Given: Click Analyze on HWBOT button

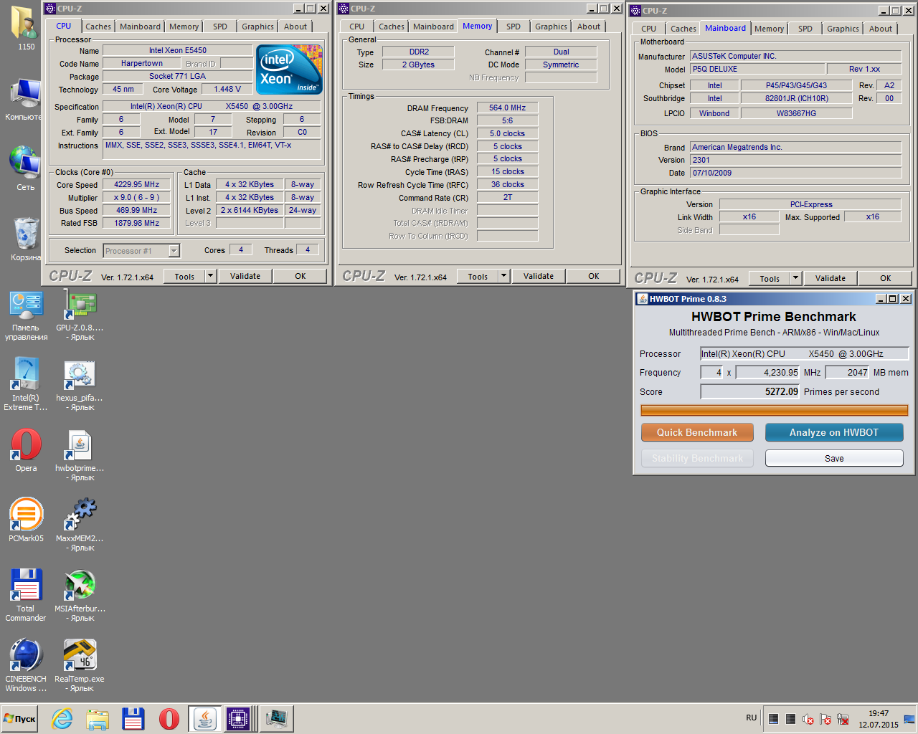Looking at the screenshot, I should 834,432.
